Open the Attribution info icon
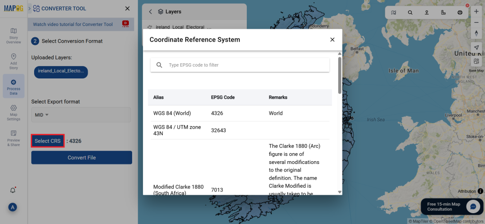485x224 pixels. (480, 191)
